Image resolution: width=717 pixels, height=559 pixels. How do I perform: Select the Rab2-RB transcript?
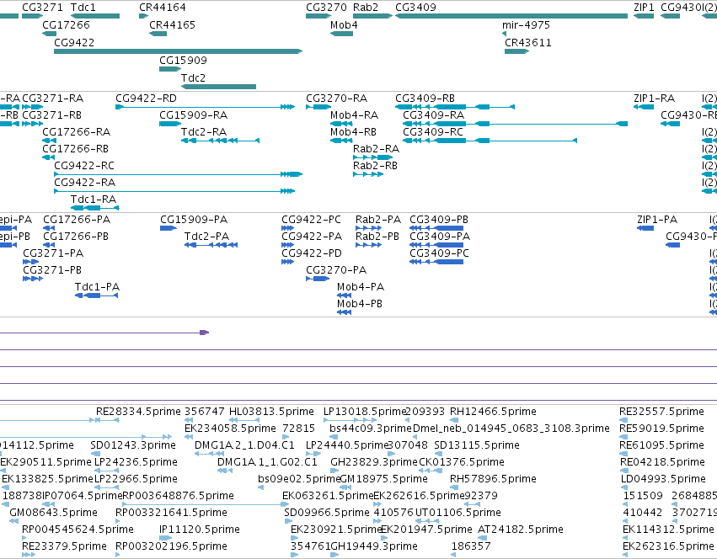click(x=368, y=174)
